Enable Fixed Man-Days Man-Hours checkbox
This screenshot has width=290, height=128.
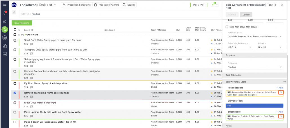click(x=227, y=27)
